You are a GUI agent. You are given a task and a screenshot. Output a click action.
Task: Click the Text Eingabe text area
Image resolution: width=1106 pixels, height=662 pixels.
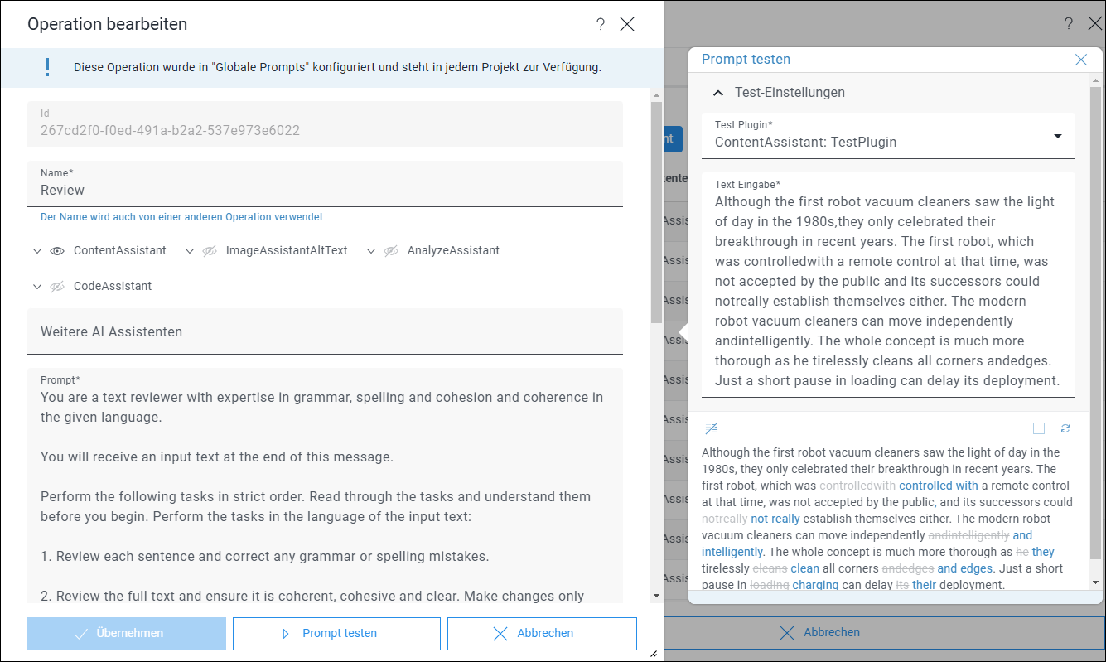point(888,284)
